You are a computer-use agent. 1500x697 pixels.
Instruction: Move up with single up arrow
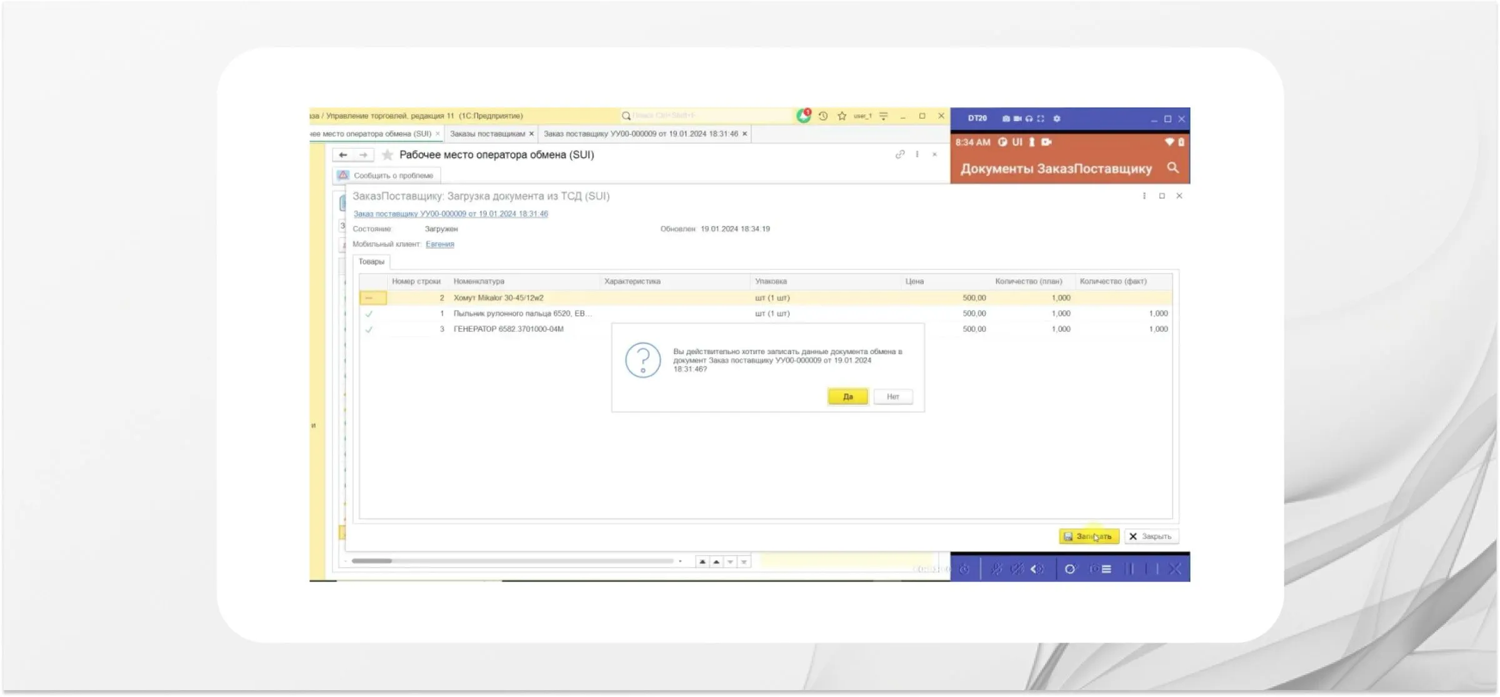[716, 562]
